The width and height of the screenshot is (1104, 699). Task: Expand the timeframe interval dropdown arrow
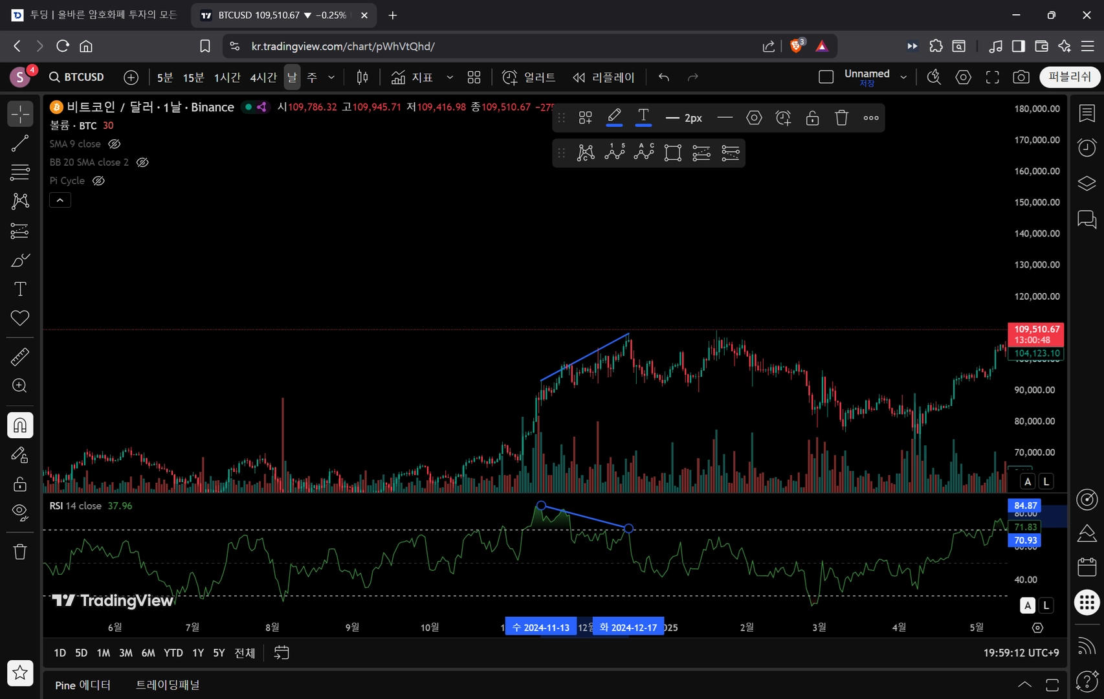[331, 77]
